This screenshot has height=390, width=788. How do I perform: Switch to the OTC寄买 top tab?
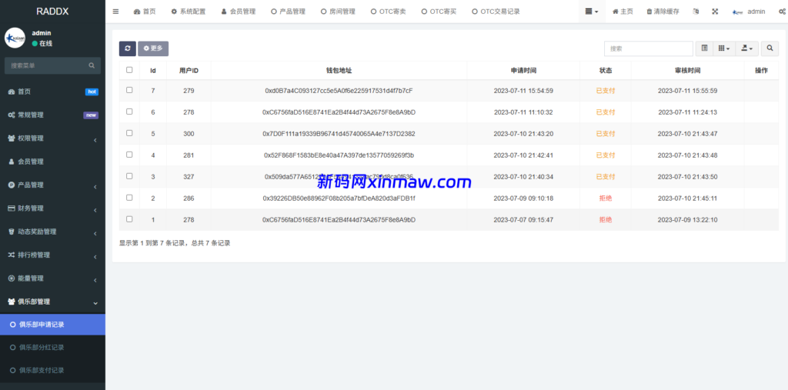click(439, 12)
